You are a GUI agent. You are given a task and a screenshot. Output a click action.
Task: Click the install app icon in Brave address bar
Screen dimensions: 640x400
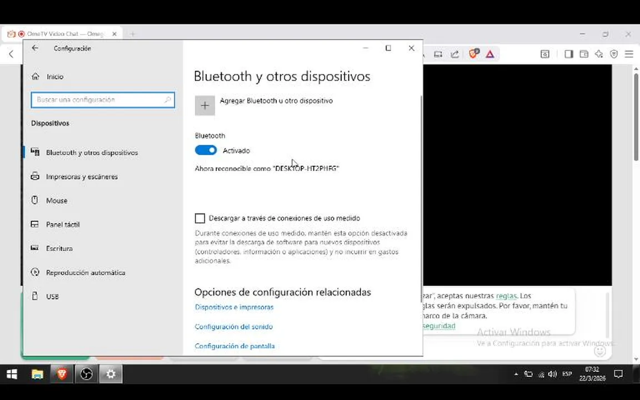(438, 54)
